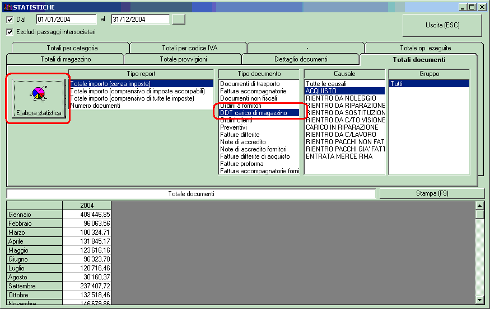The image size is (490, 309).
Task: Click the results grid scroll down arrow
Action: tap(479, 300)
